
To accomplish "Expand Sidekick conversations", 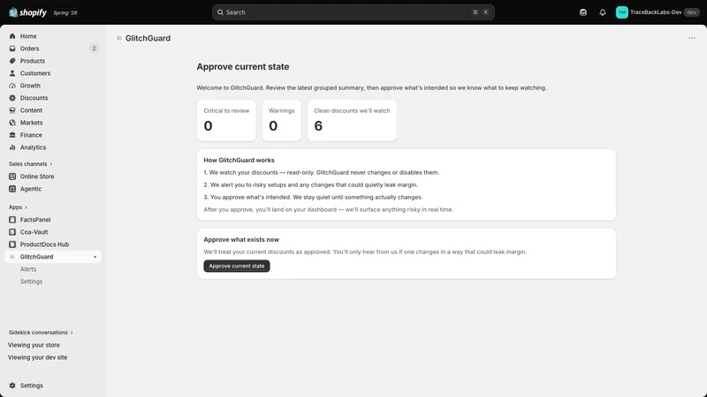I will [41, 333].
